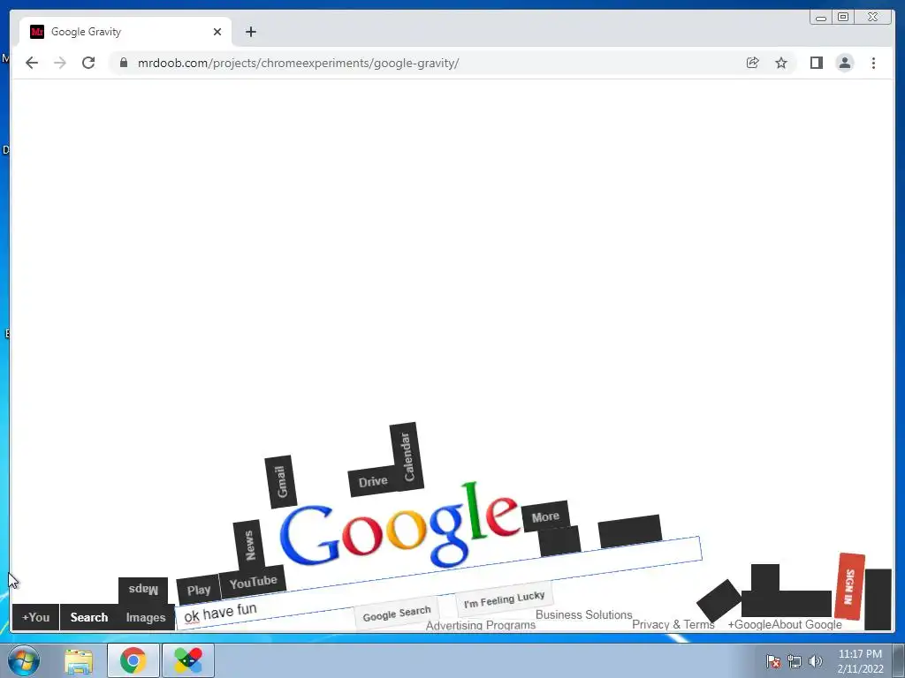Click the tilted Play block
Screen dimensions: 905x678
[199, 590]
